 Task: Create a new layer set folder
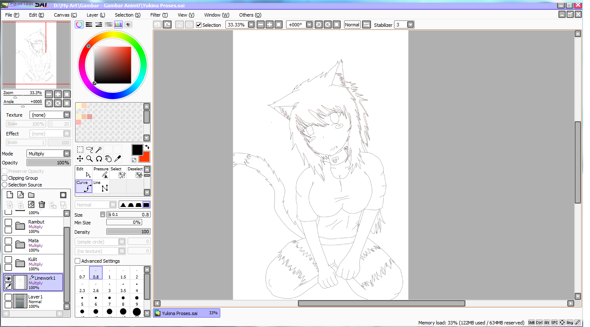click(30, 194)
